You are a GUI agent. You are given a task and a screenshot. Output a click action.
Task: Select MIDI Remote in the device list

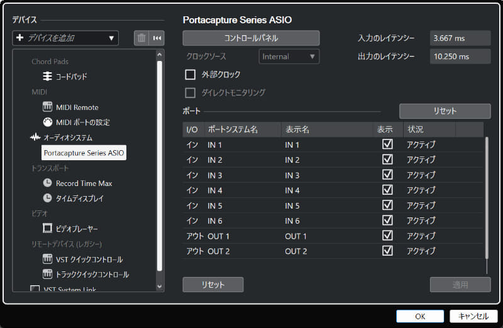pyautogui.click(x=77, y=107)
